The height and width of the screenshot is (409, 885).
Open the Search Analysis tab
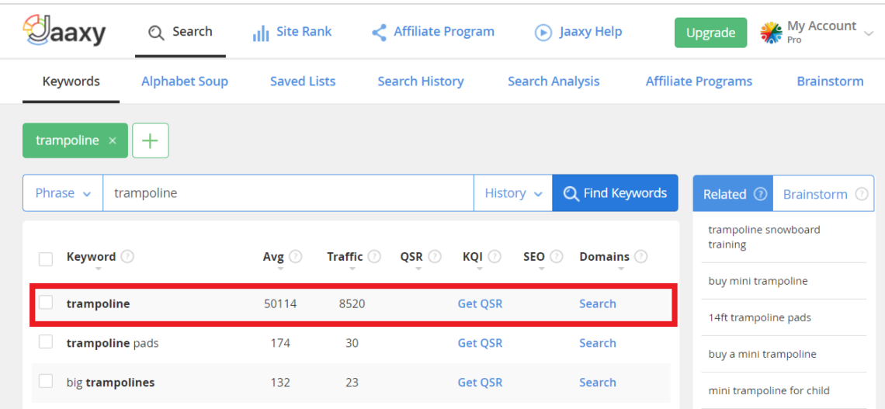point(554,81)
